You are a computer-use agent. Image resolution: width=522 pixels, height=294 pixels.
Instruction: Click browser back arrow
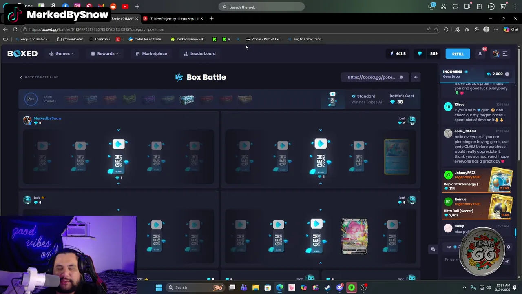(5, 29)
